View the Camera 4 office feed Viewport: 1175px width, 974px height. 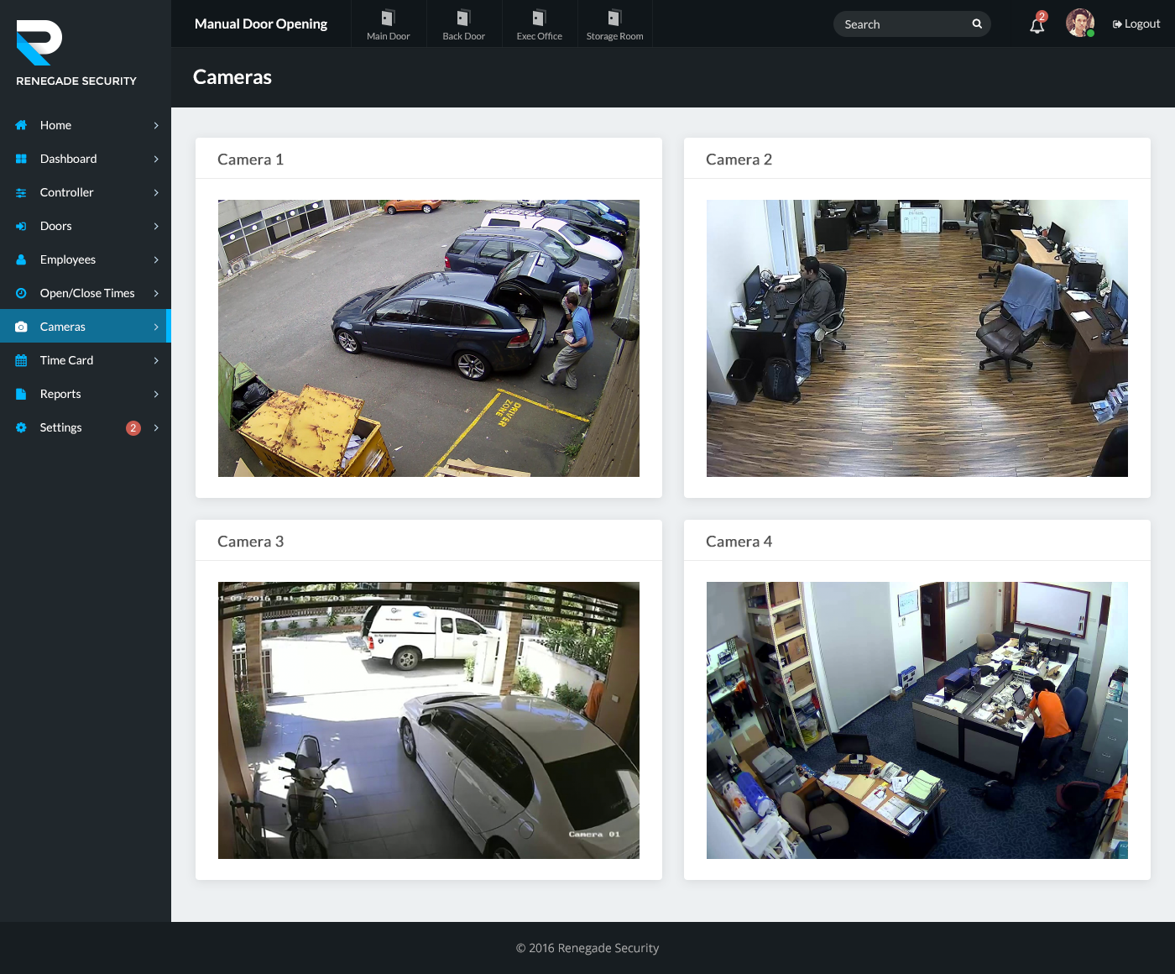pyautogui.click(x=916, y=720)
